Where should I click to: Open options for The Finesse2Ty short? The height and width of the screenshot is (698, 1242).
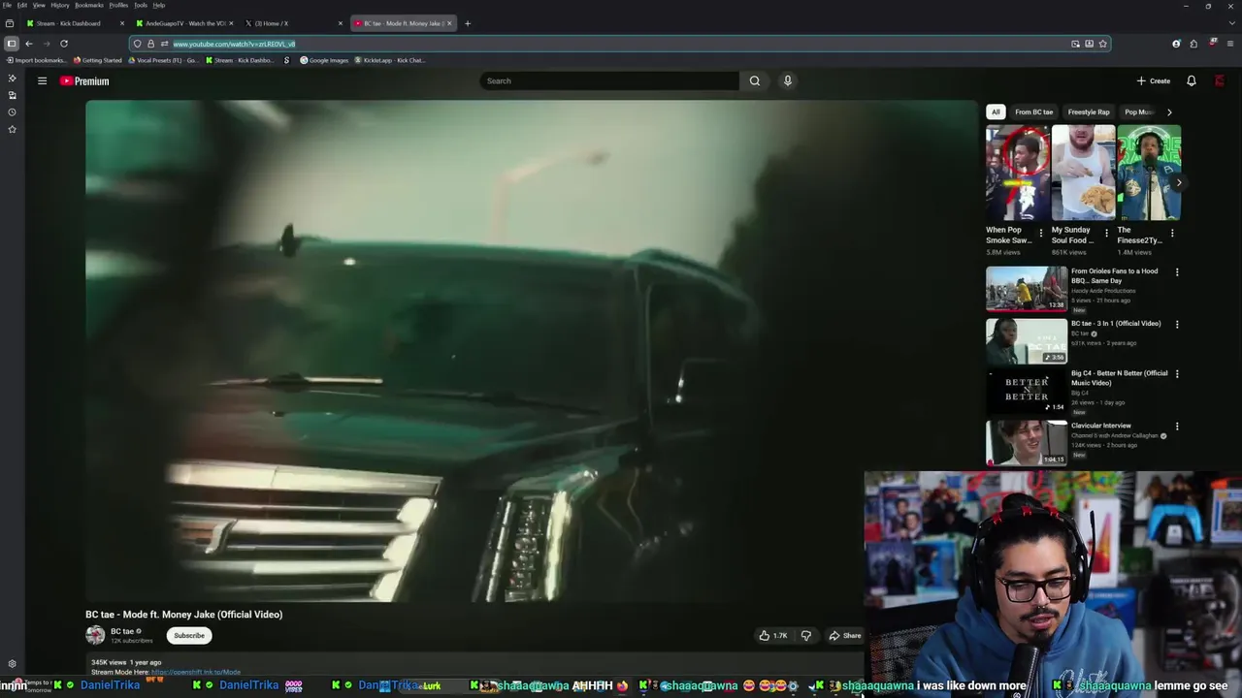point(1172,233)
